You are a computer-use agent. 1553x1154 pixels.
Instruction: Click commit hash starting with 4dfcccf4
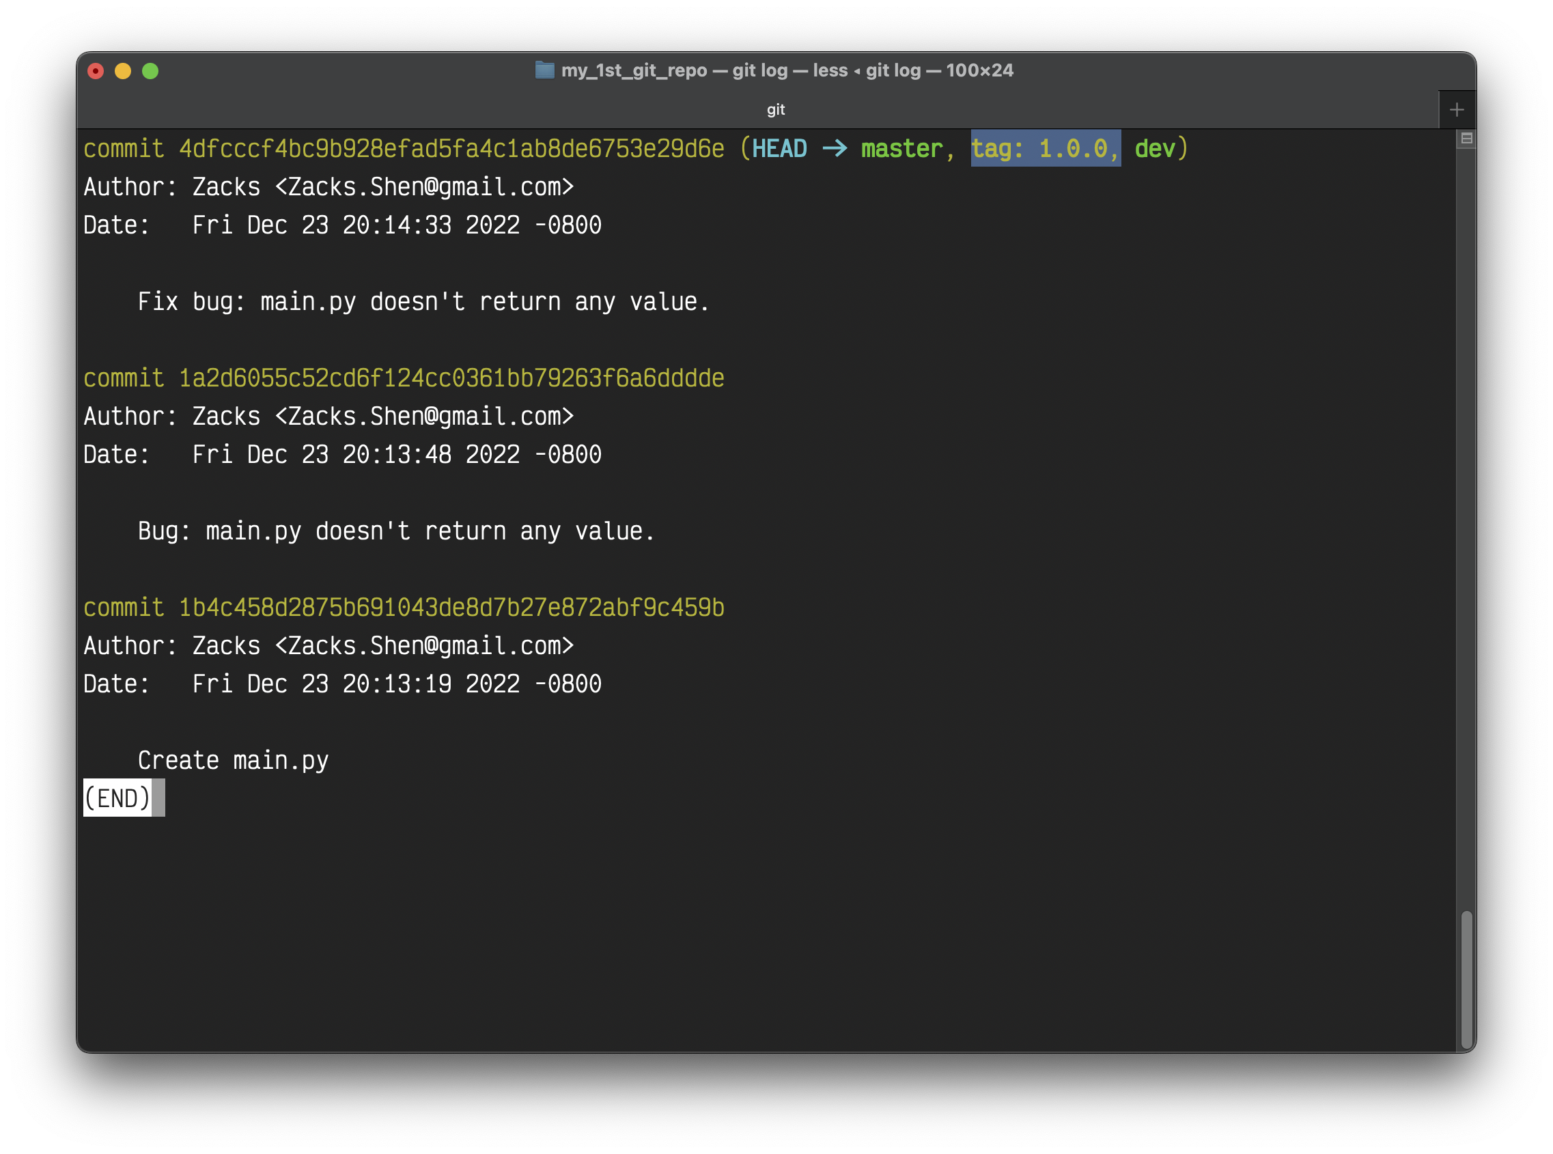[x=451, y=149]
